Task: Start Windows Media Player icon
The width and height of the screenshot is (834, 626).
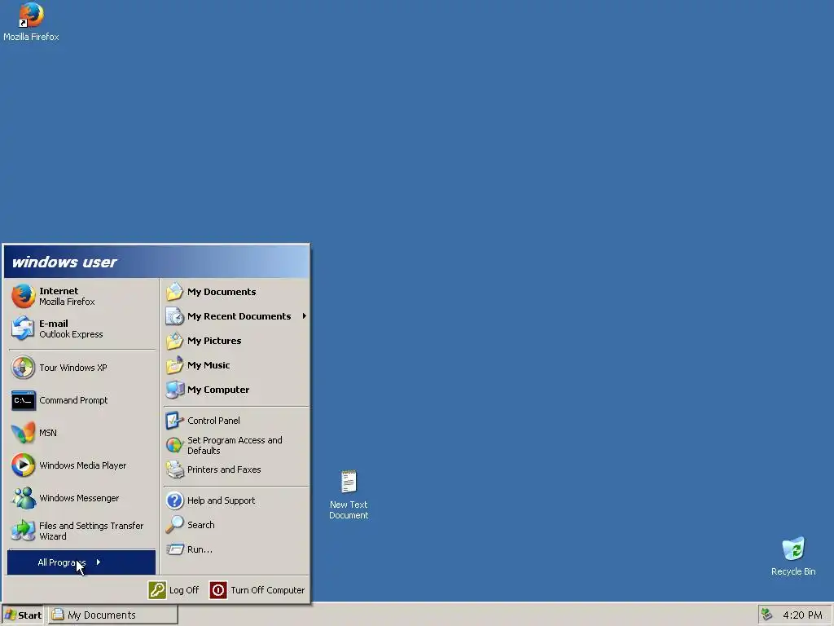Action: coord(24,465)
